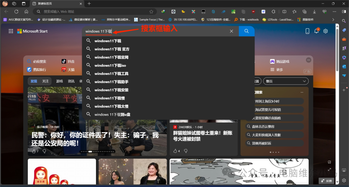Open trending search 郑爽再被起诉
This screenshot has width=349, height=187.
275,143
